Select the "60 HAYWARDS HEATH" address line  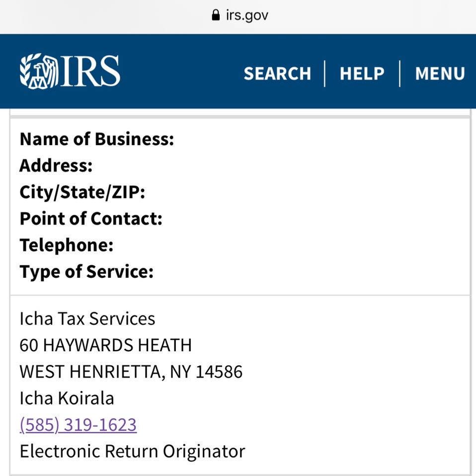tap(105, 345)
